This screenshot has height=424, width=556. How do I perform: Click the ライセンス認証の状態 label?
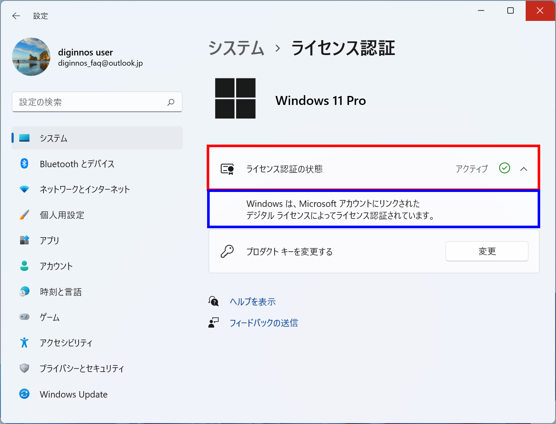pos(284,169)
